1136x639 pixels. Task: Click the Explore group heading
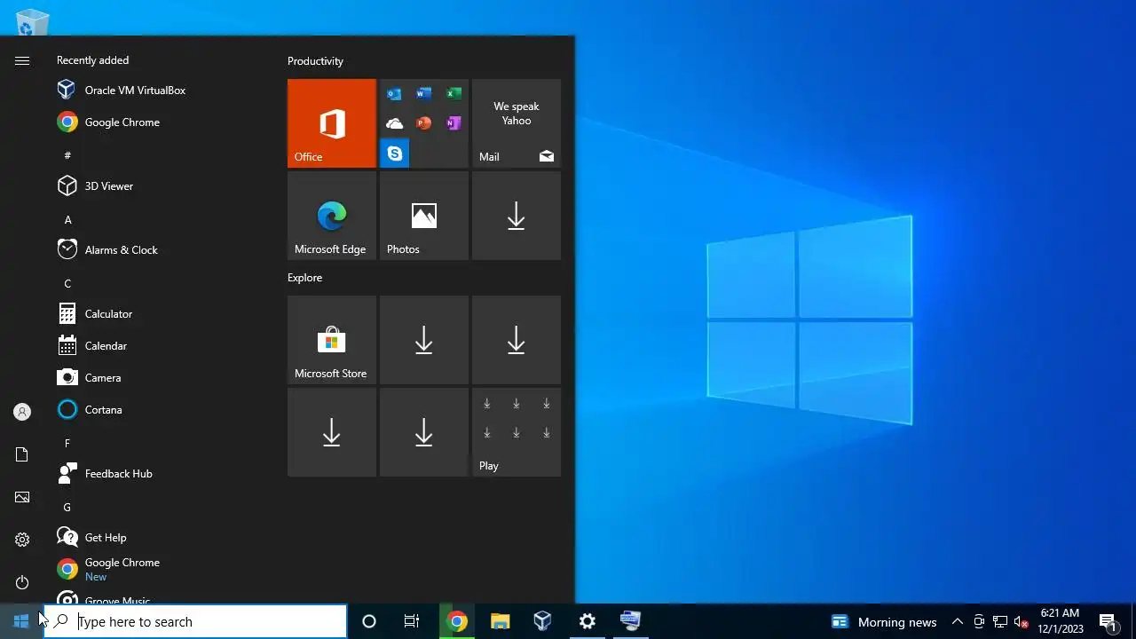[304, 278]
